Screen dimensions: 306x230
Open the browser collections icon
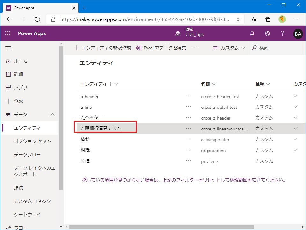267,19
